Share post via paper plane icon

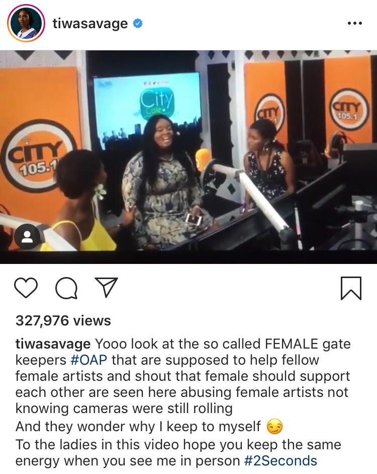click(106, 287)
